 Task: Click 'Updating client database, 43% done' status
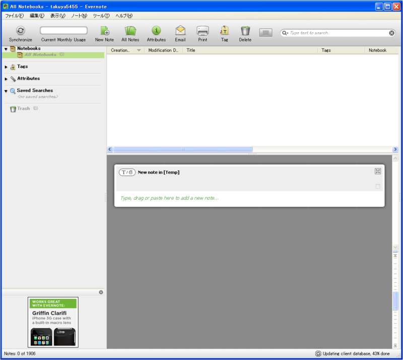356,353
